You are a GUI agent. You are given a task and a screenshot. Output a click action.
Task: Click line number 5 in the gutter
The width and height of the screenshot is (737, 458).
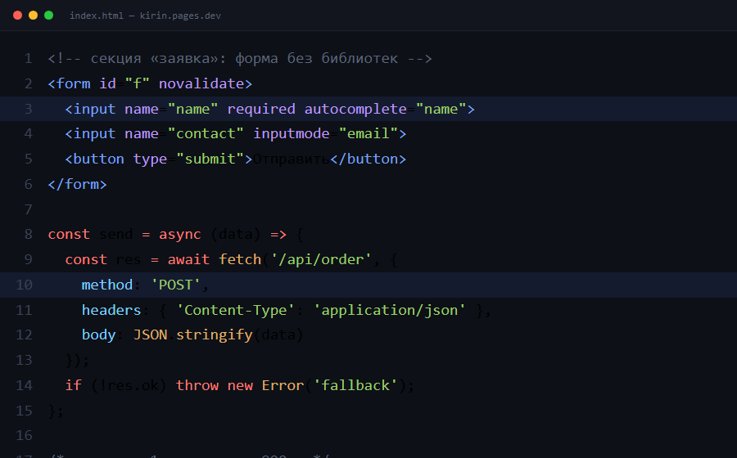[x=28, y=159]
